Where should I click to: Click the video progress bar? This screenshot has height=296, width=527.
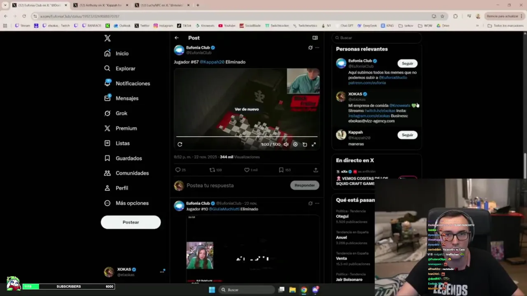click(247, 136)
